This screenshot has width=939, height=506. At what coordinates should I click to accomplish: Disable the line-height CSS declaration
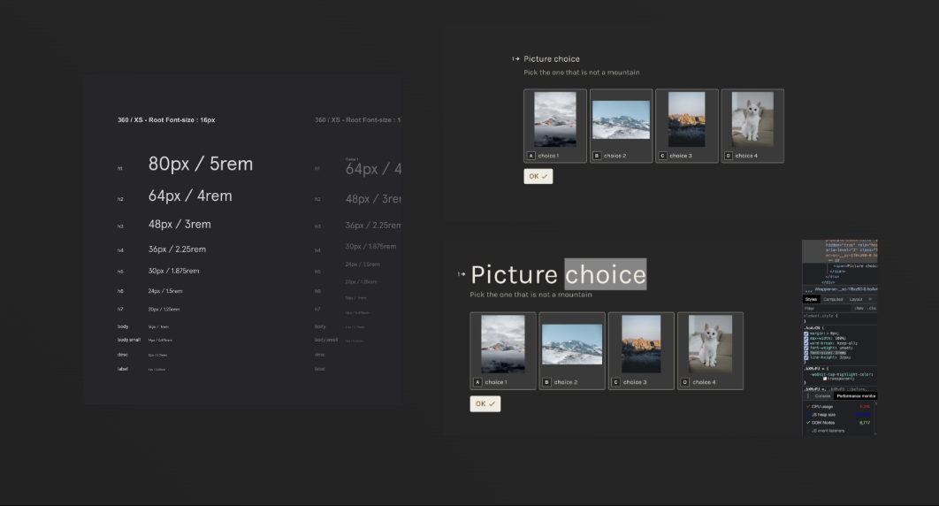[x=806, y=357]
